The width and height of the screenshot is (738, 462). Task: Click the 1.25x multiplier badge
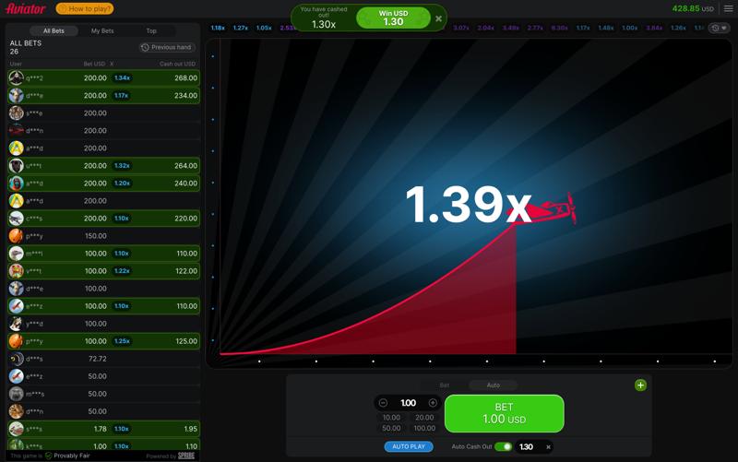pos(122,341)
